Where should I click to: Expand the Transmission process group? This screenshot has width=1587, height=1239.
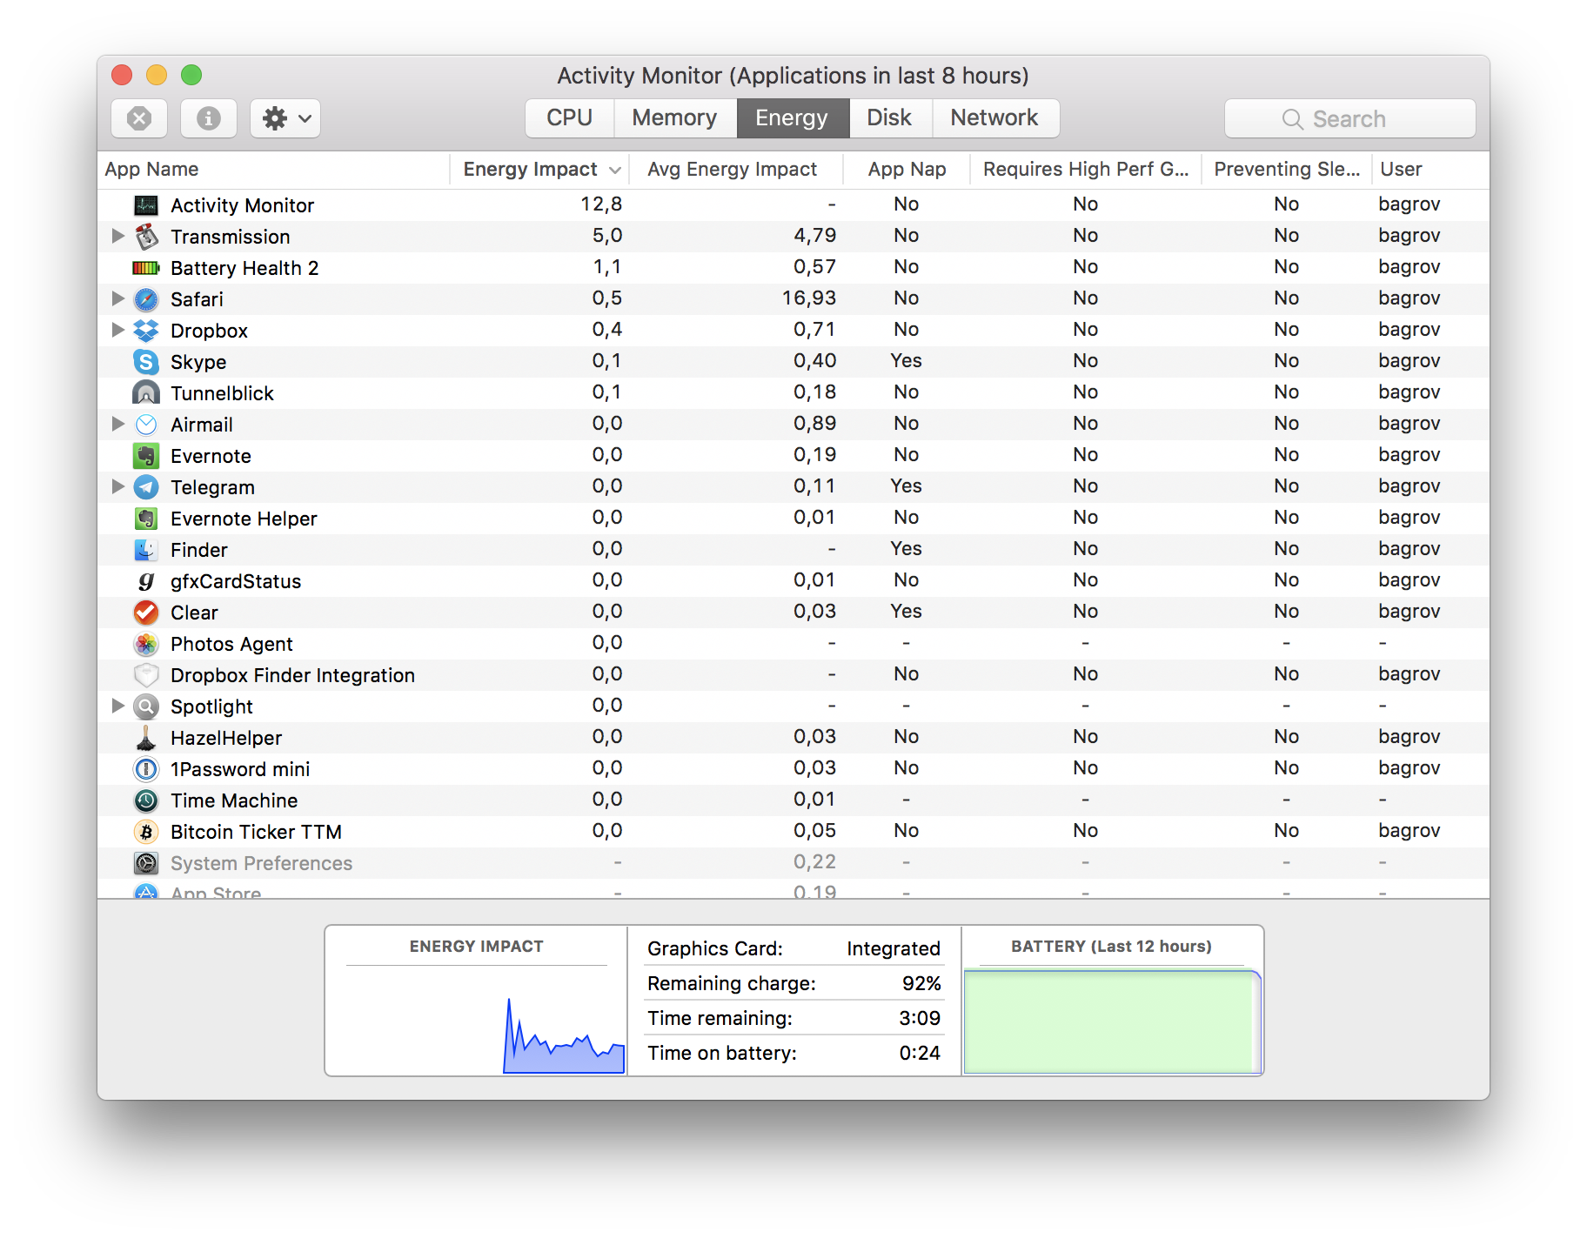coord(118,236)
